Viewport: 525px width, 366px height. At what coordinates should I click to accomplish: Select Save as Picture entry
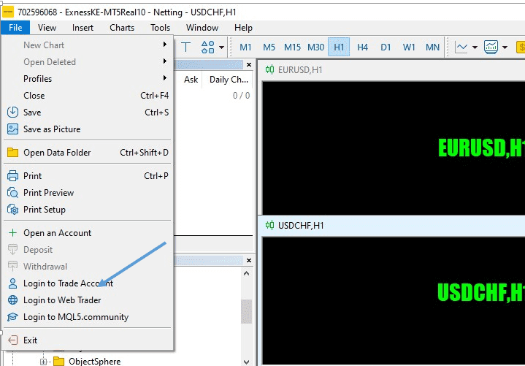[88, 129]
